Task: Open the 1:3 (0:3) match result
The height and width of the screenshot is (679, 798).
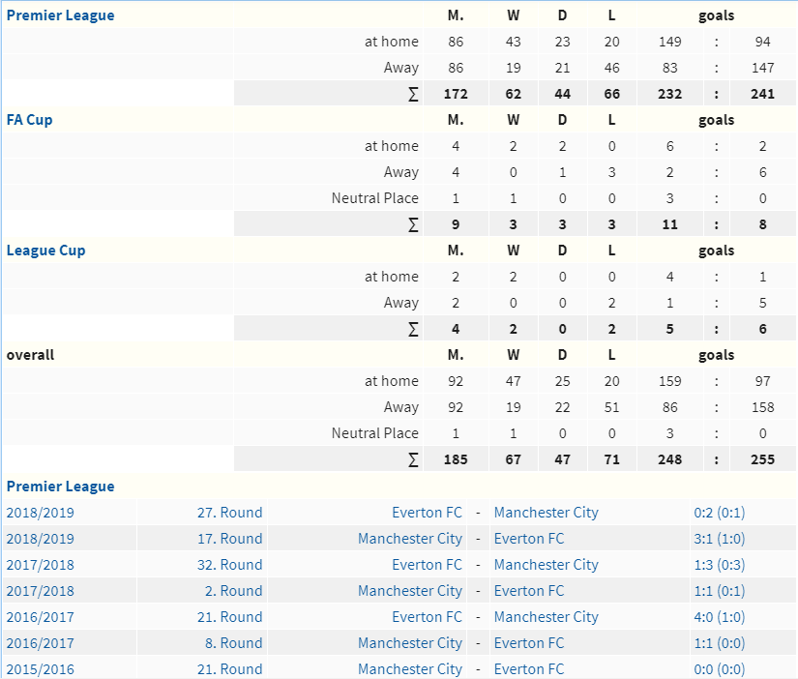Action: [x=719, y=565]
